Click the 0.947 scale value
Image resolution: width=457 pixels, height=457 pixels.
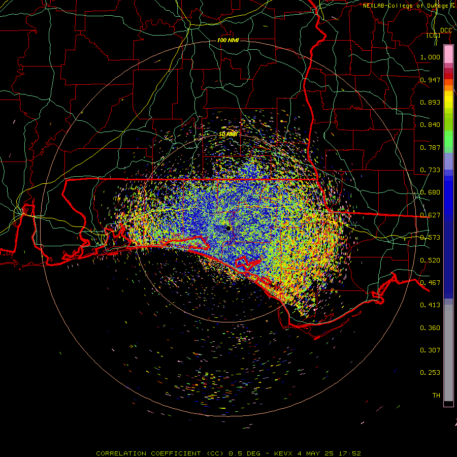[x=430, y=80]
